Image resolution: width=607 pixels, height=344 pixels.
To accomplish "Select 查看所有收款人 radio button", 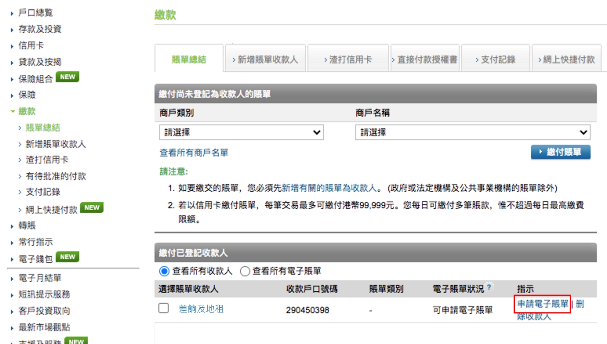I will click(x=164, y=271).
